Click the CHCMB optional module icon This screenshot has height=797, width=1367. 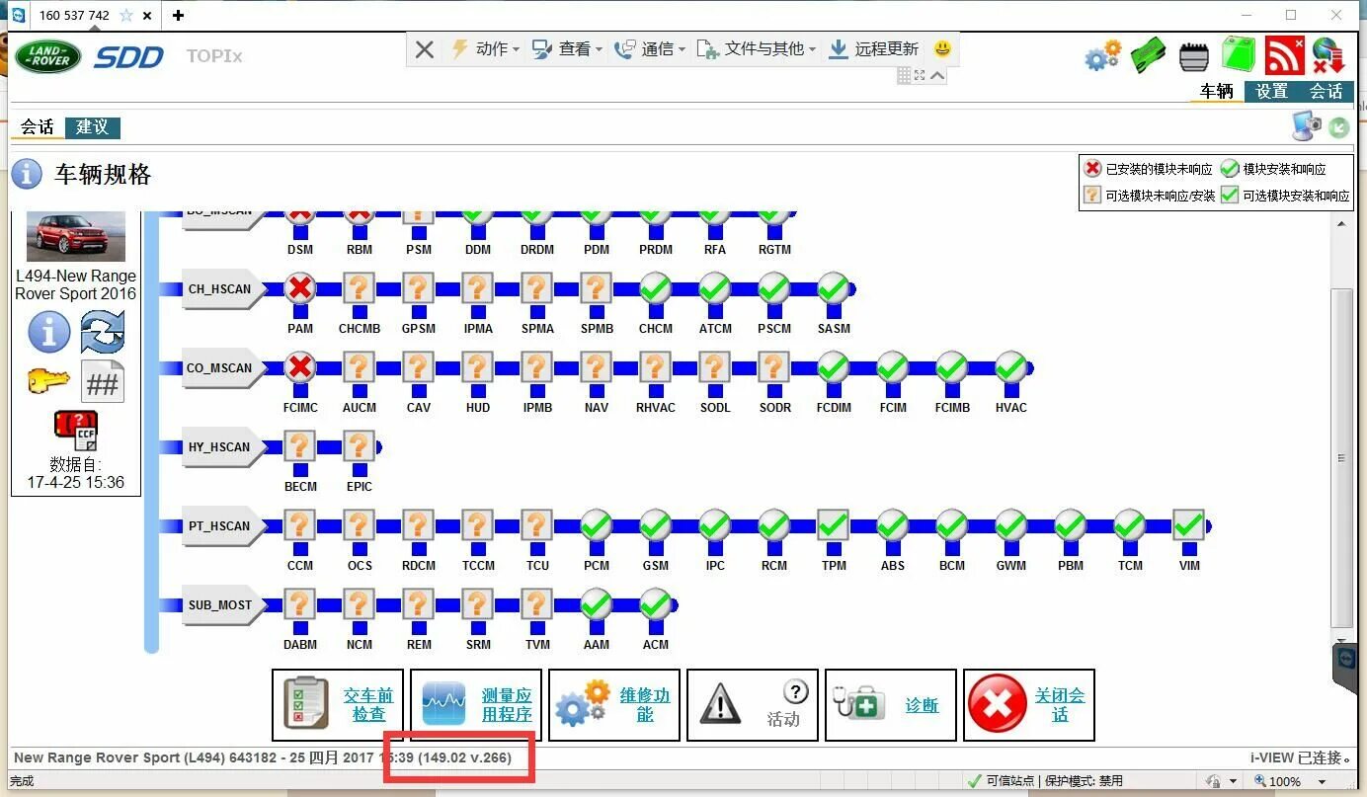point(360,288)
